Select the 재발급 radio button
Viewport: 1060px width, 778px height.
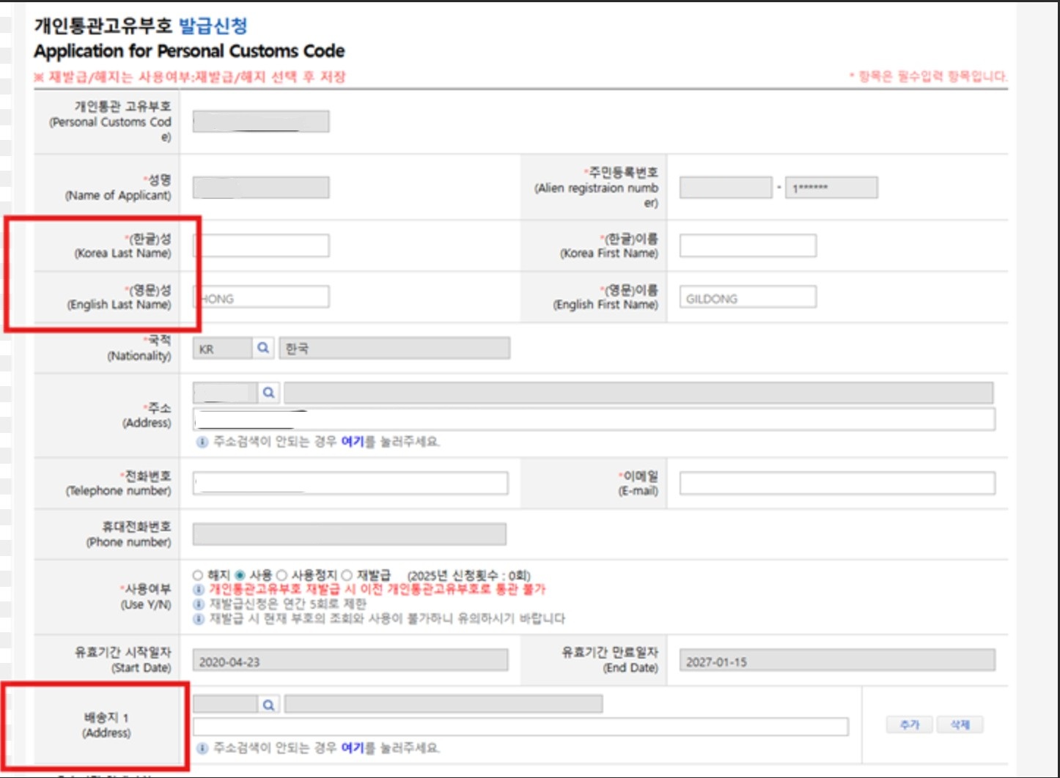[347, 575]
